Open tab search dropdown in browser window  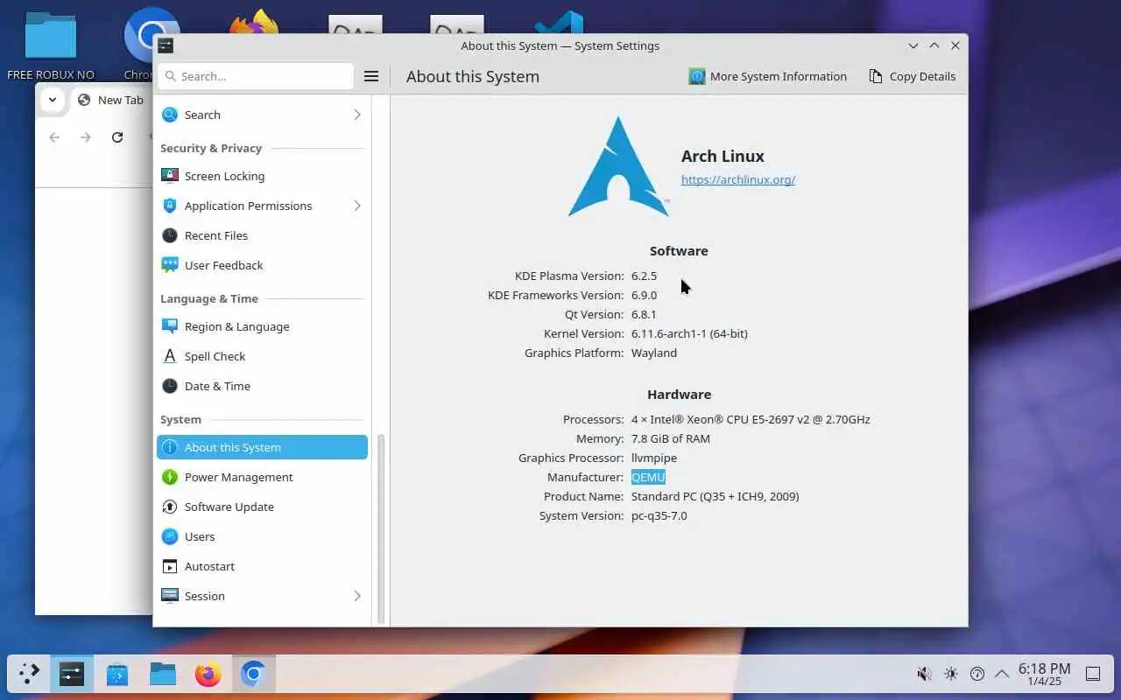(x=53, y=100)
